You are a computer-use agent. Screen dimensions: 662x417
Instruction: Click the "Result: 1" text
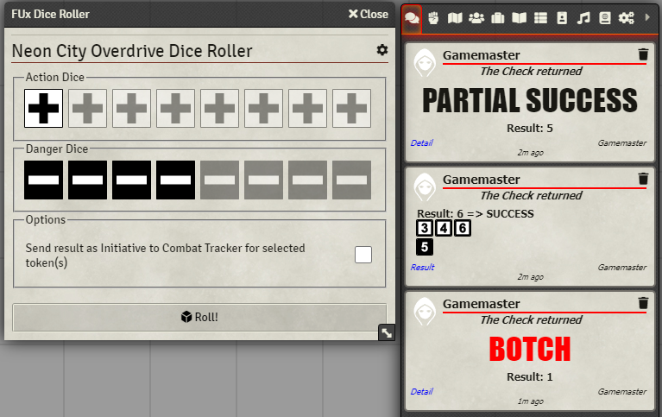pos(530,376)
